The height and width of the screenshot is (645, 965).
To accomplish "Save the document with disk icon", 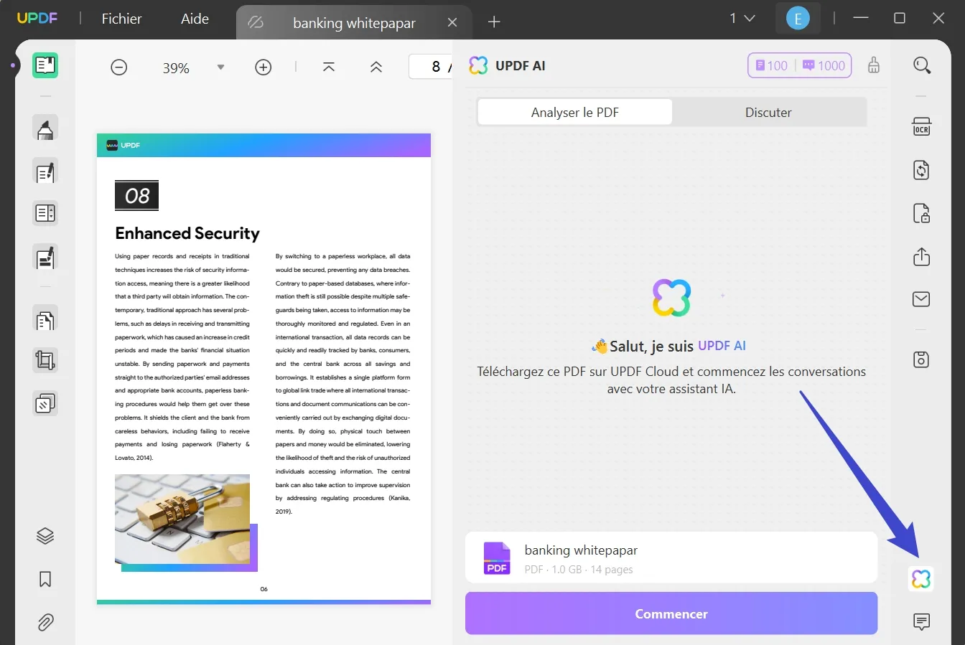I will coord(921,359).
